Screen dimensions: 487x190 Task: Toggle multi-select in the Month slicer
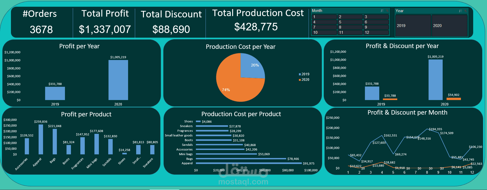(382, 11)
